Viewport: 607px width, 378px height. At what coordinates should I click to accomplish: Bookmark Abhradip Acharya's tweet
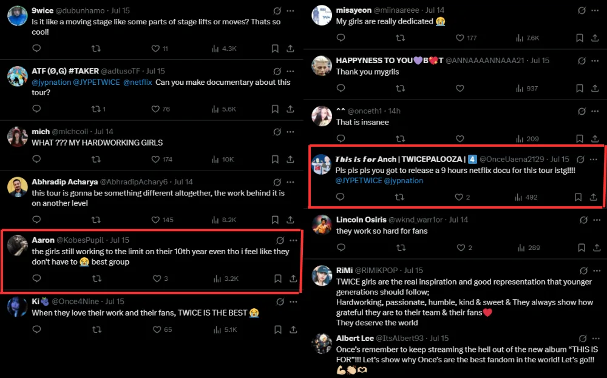[x=275, y=220]
